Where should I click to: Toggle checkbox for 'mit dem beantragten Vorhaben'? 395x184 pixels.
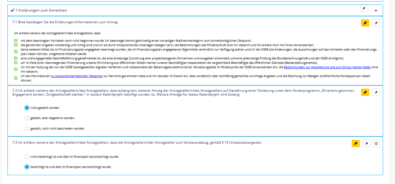click(16, 41)
